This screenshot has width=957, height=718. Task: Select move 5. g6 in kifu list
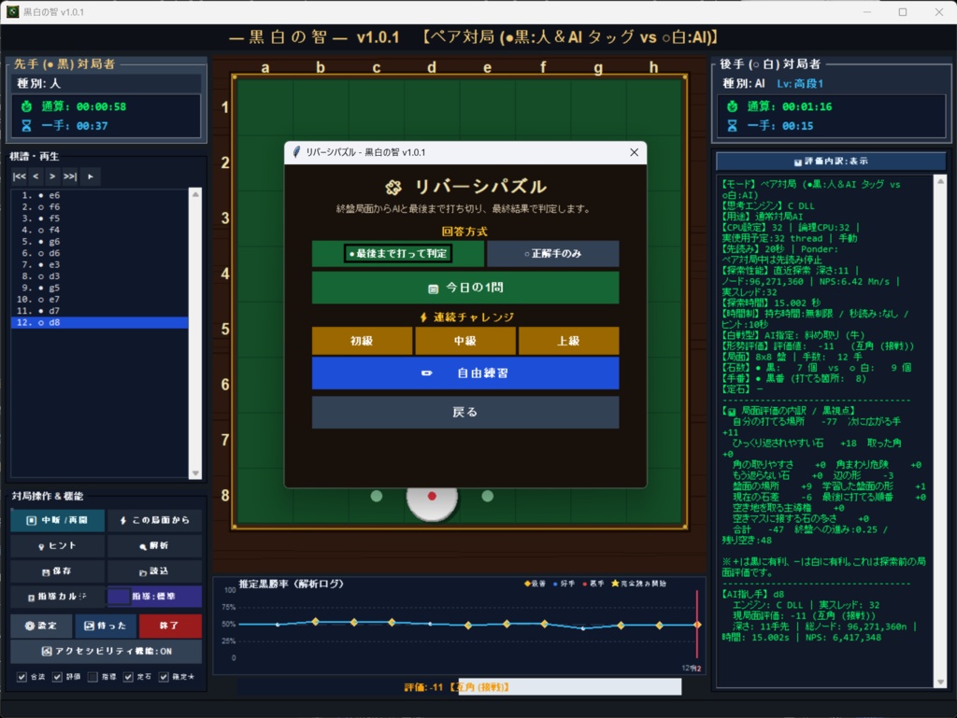tap(99, 242)
